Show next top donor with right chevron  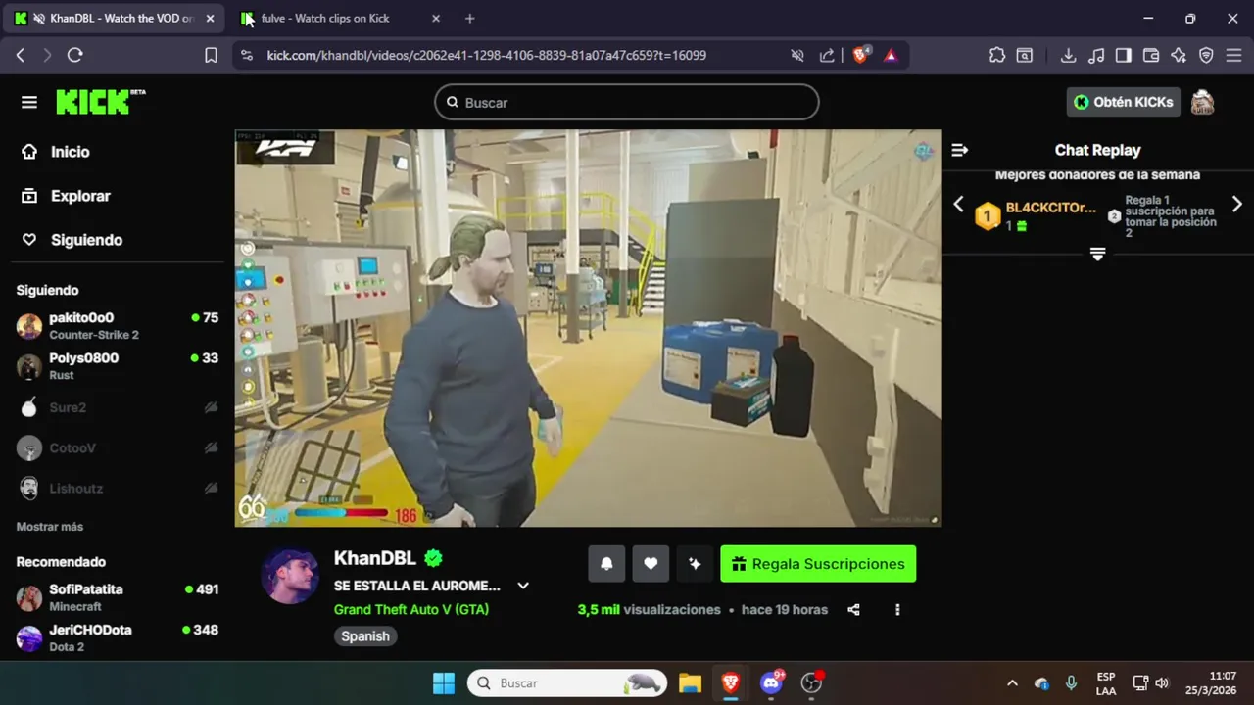[1236, 204]
